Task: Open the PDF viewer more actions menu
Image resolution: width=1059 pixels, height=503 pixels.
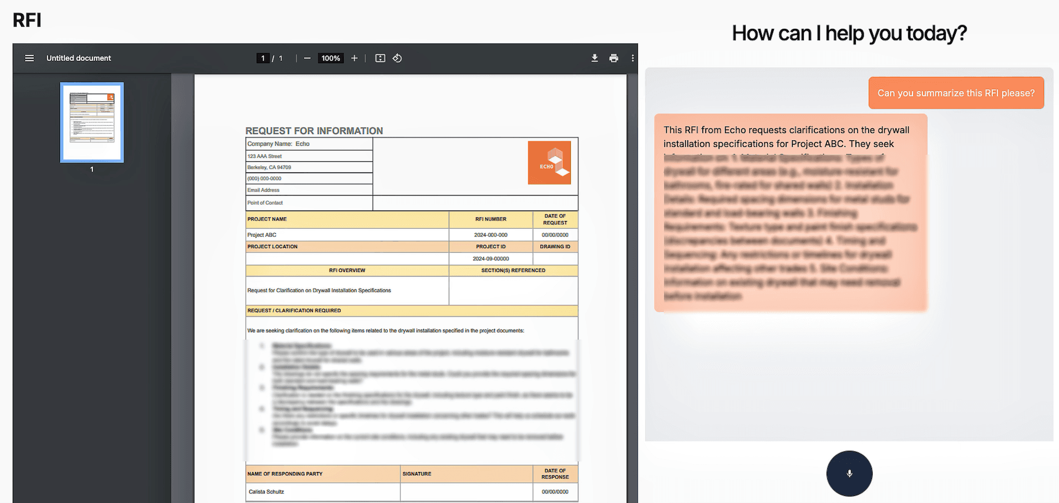Action: [632, 58]
